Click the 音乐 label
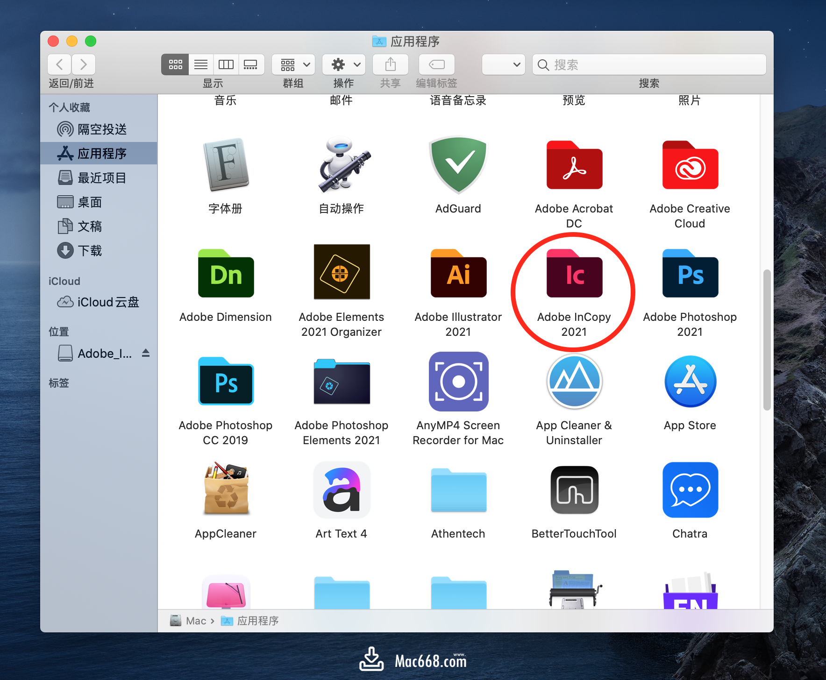 pyautogui.click(x=225, y=100)
